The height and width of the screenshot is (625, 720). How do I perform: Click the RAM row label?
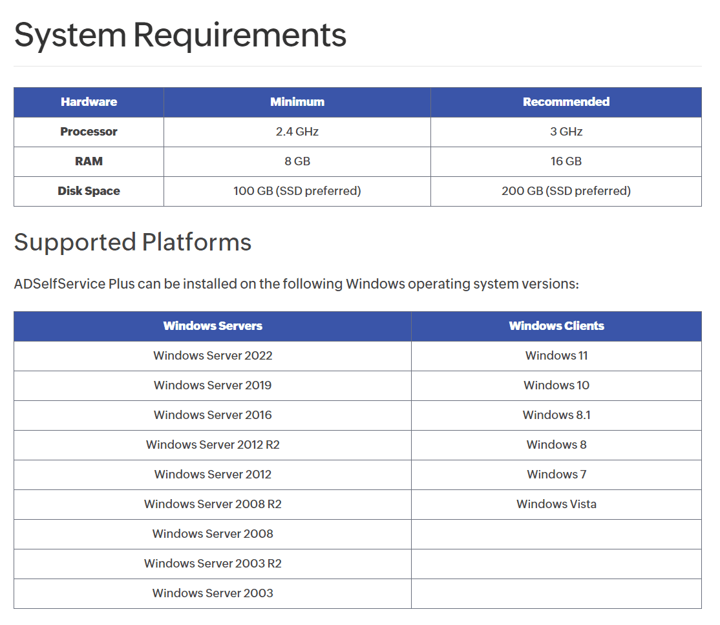pos(89,161)
